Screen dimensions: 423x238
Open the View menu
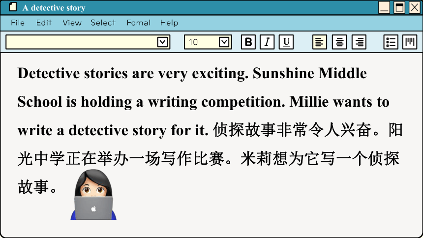coord(72,23)
